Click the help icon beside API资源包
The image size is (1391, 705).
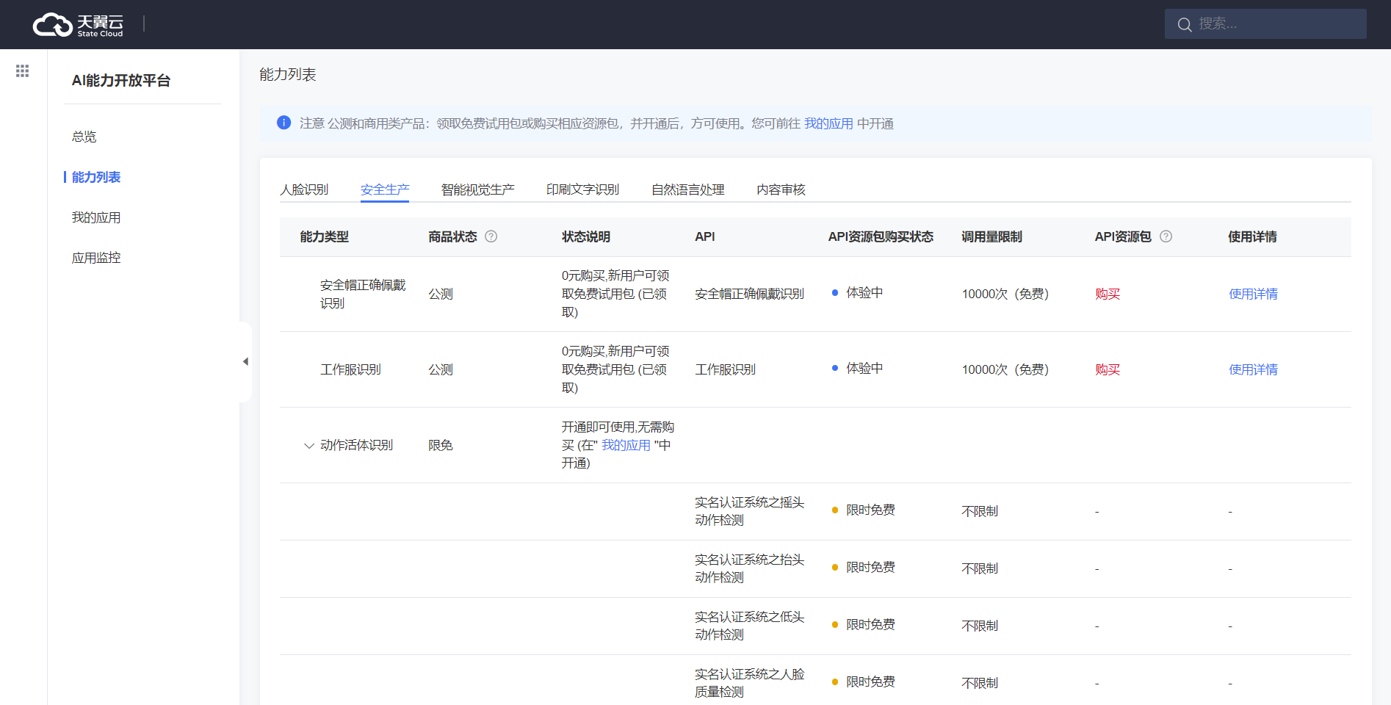coord(1166,236)
